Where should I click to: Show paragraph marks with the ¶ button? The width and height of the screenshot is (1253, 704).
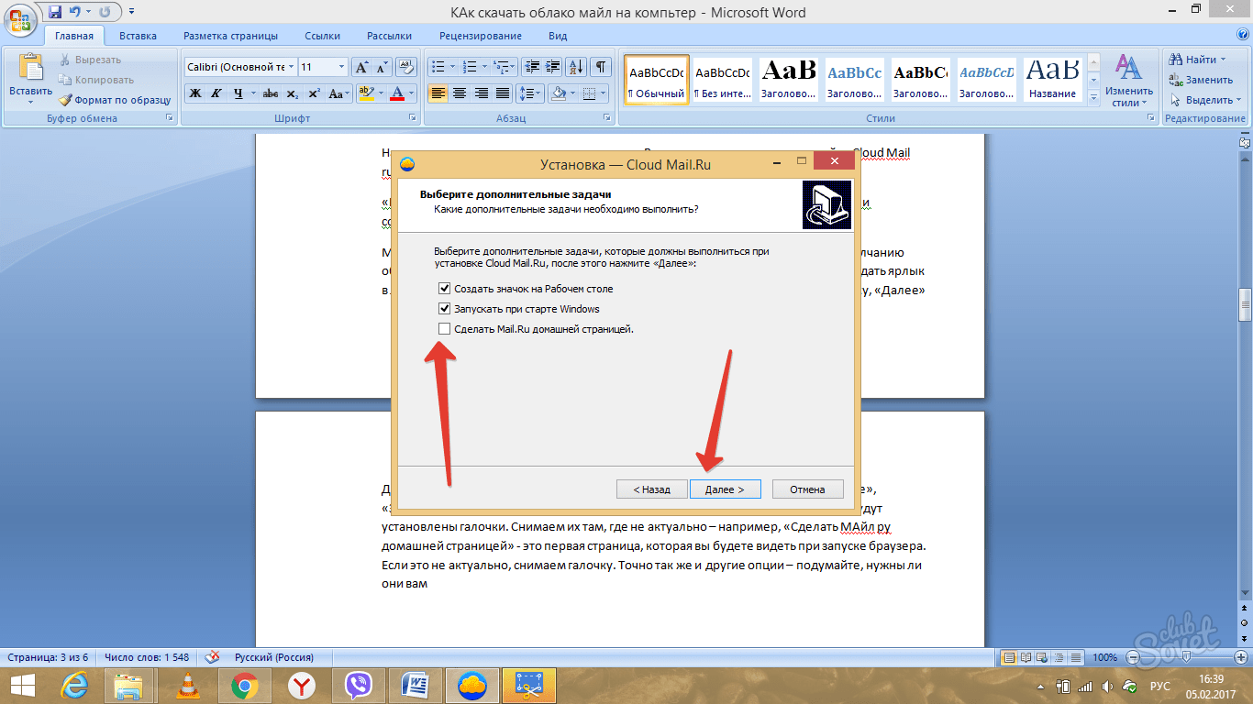[x=600, y=67]
